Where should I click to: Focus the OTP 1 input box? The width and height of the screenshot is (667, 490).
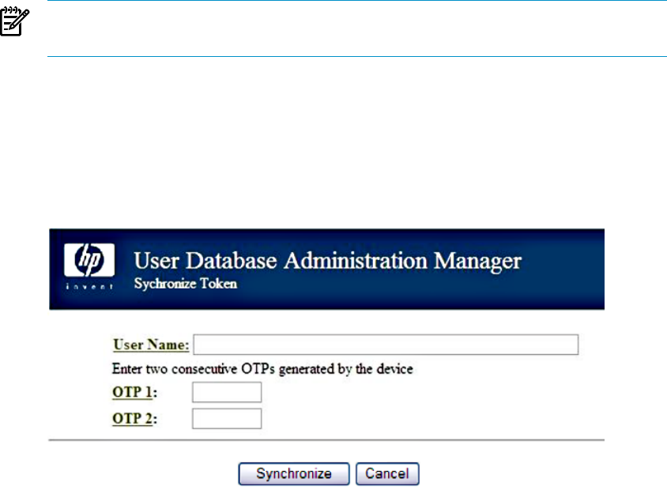point(227,392)
